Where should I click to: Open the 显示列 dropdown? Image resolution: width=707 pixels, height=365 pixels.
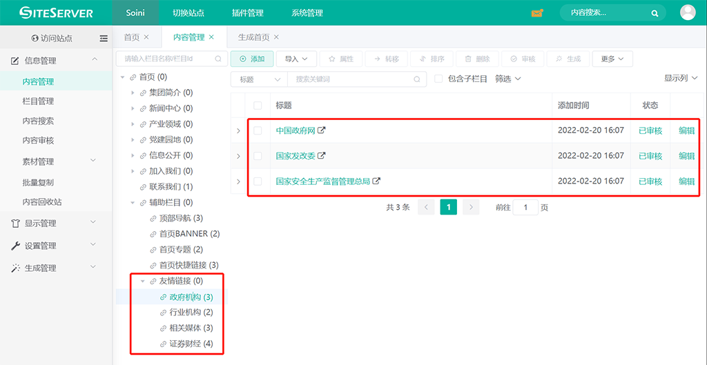(x=680, y=79)
